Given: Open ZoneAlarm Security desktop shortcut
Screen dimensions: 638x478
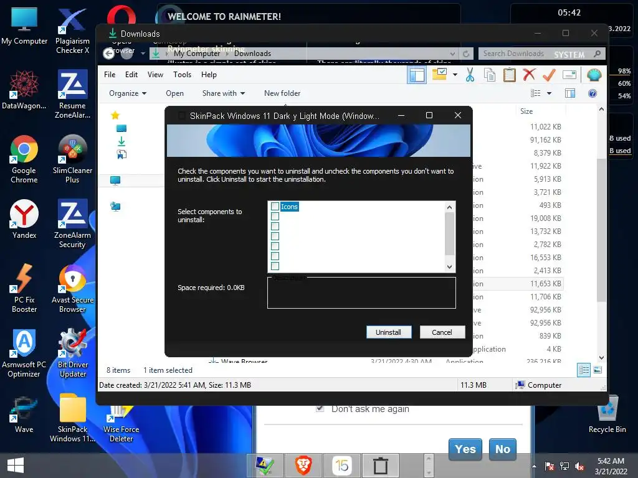Looking at the screenshot, I should click(72, 223).
